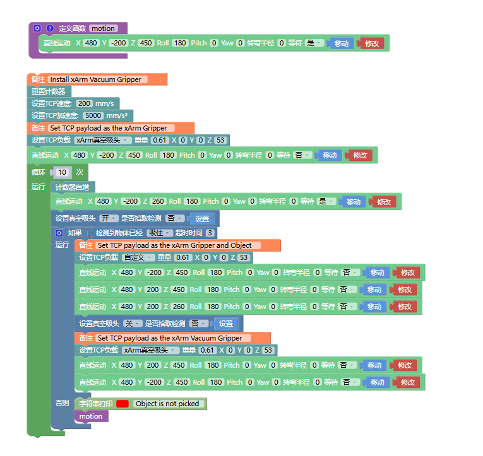Open the 等待 '是' dropdown in the Y -200 Z 260 block
The height and width of the screenshot is (456, 483).
326,202
